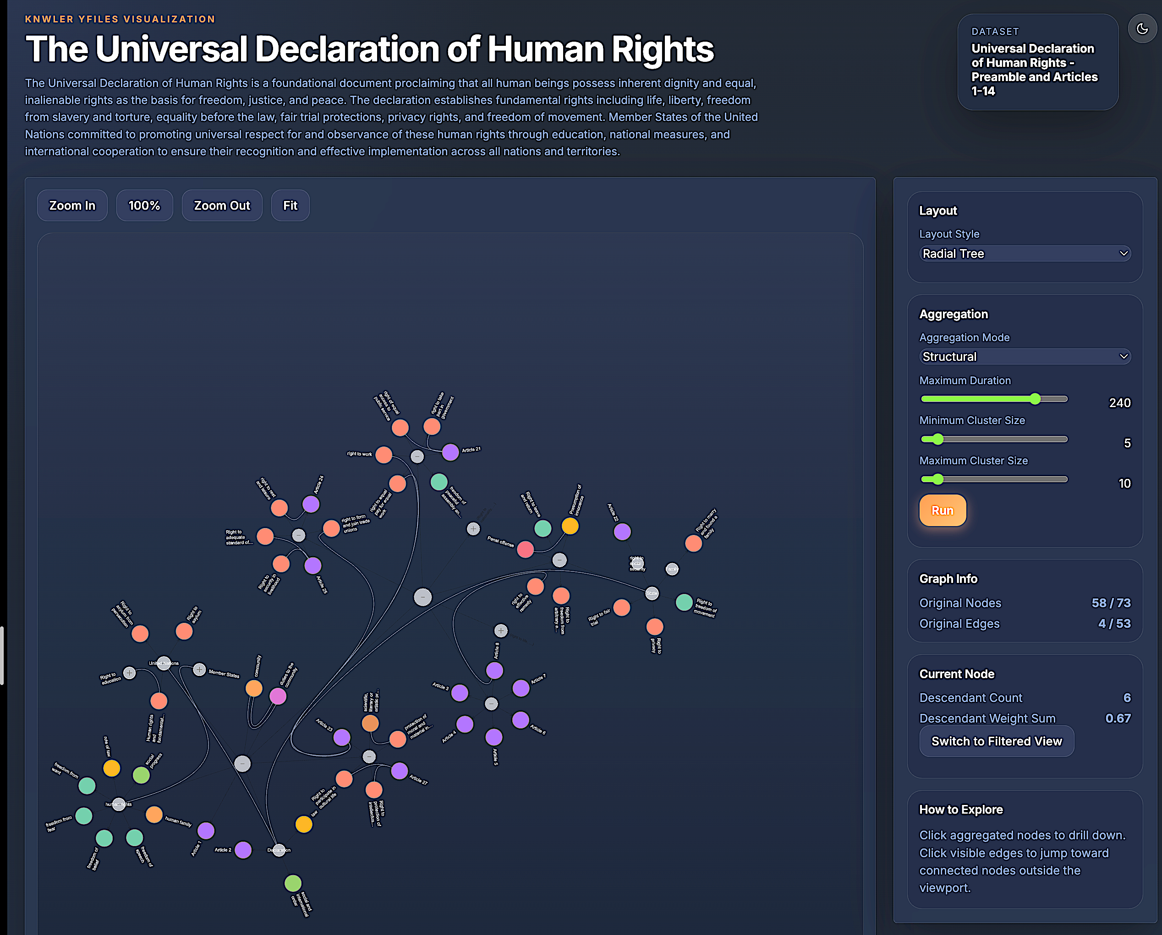1162x935 pixels.
Task: Select the Penal offense node
Action: [x=526, y=549]
